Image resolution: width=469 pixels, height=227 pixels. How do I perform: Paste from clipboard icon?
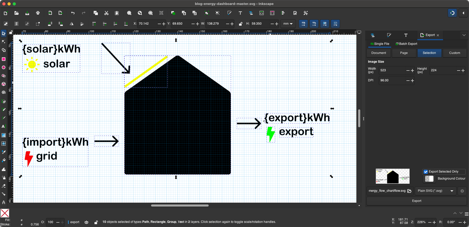click(x=117, y=13)
